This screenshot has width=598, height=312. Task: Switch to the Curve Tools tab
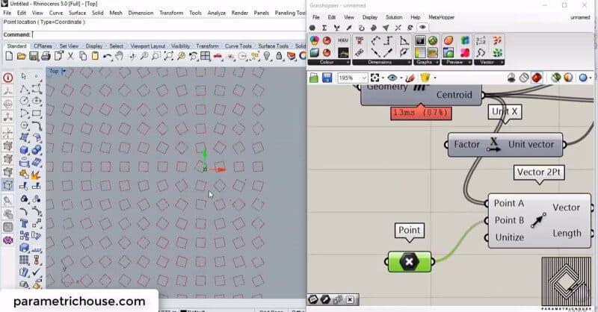239,46
